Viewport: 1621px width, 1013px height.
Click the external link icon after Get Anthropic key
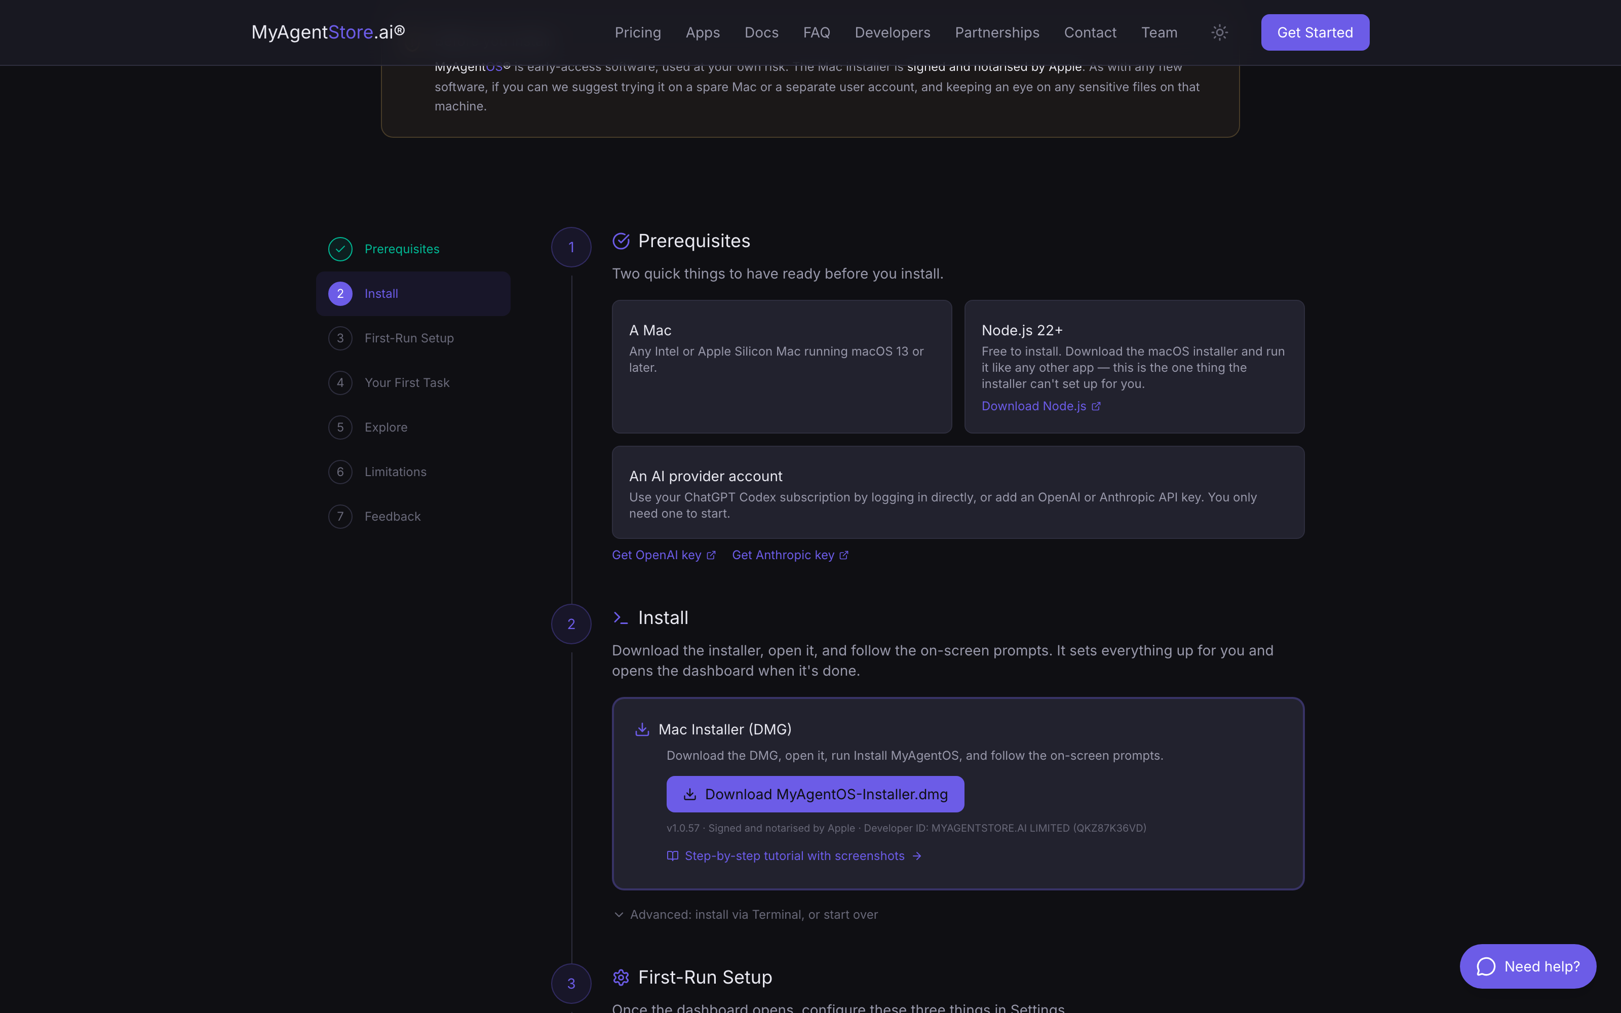pos(844,555)
